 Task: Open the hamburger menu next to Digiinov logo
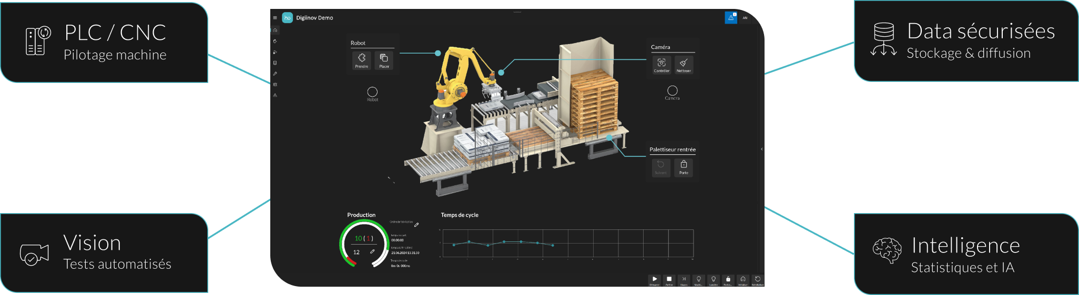(x=275, y=18)
